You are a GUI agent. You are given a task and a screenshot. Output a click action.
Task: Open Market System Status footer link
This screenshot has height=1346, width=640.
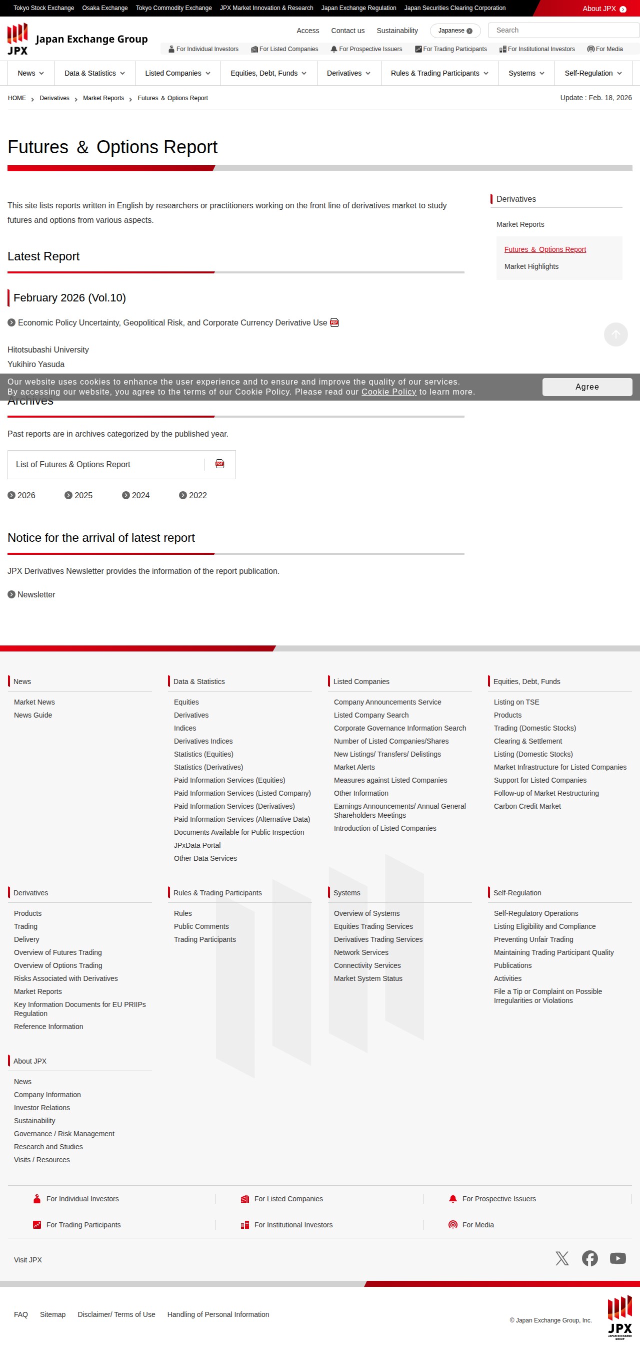pyautogui.click(x=368, y=978)
